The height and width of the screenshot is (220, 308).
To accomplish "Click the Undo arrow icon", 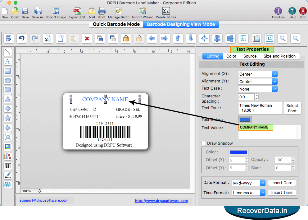I will pos(22,38).
